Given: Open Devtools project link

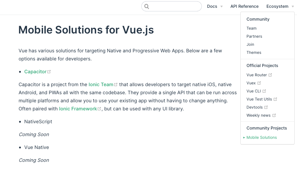Looking at the screenshot, I should point(254,107).
